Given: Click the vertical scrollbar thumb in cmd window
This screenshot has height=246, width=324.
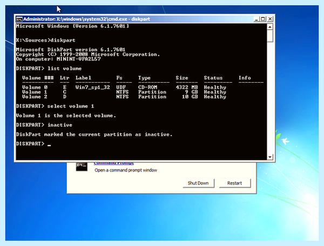Looking at the screenshot, I should click(270, 36).
